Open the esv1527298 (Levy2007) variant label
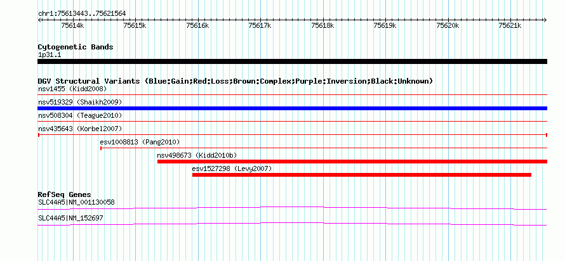 (232, 169)
